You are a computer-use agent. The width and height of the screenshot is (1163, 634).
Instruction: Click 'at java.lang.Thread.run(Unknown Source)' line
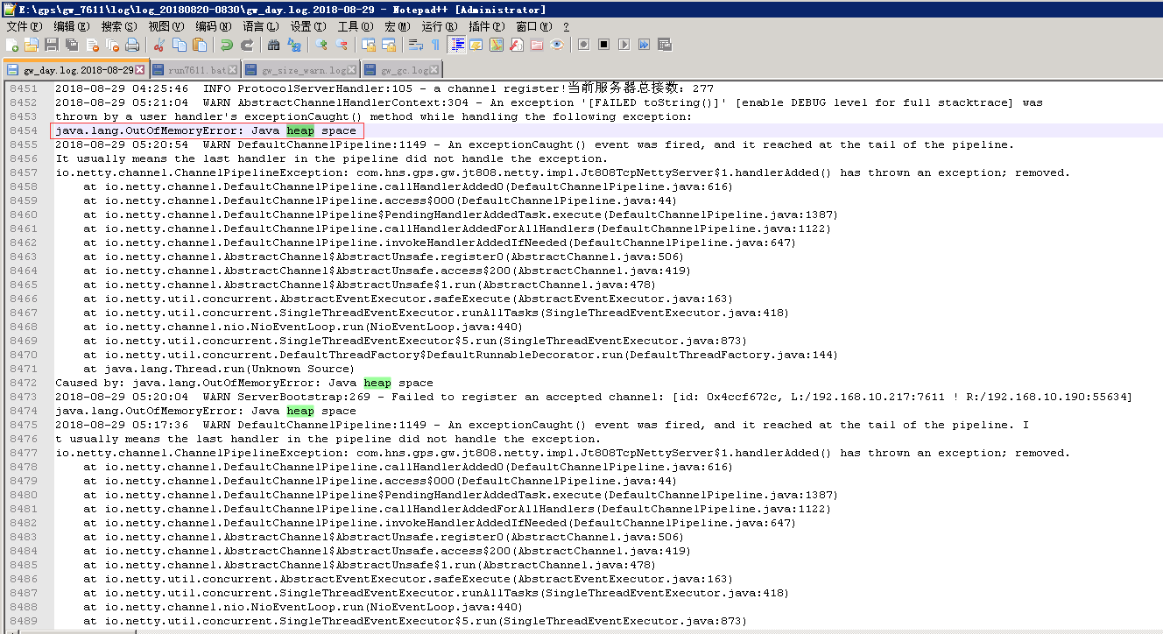tap(219, 369)
